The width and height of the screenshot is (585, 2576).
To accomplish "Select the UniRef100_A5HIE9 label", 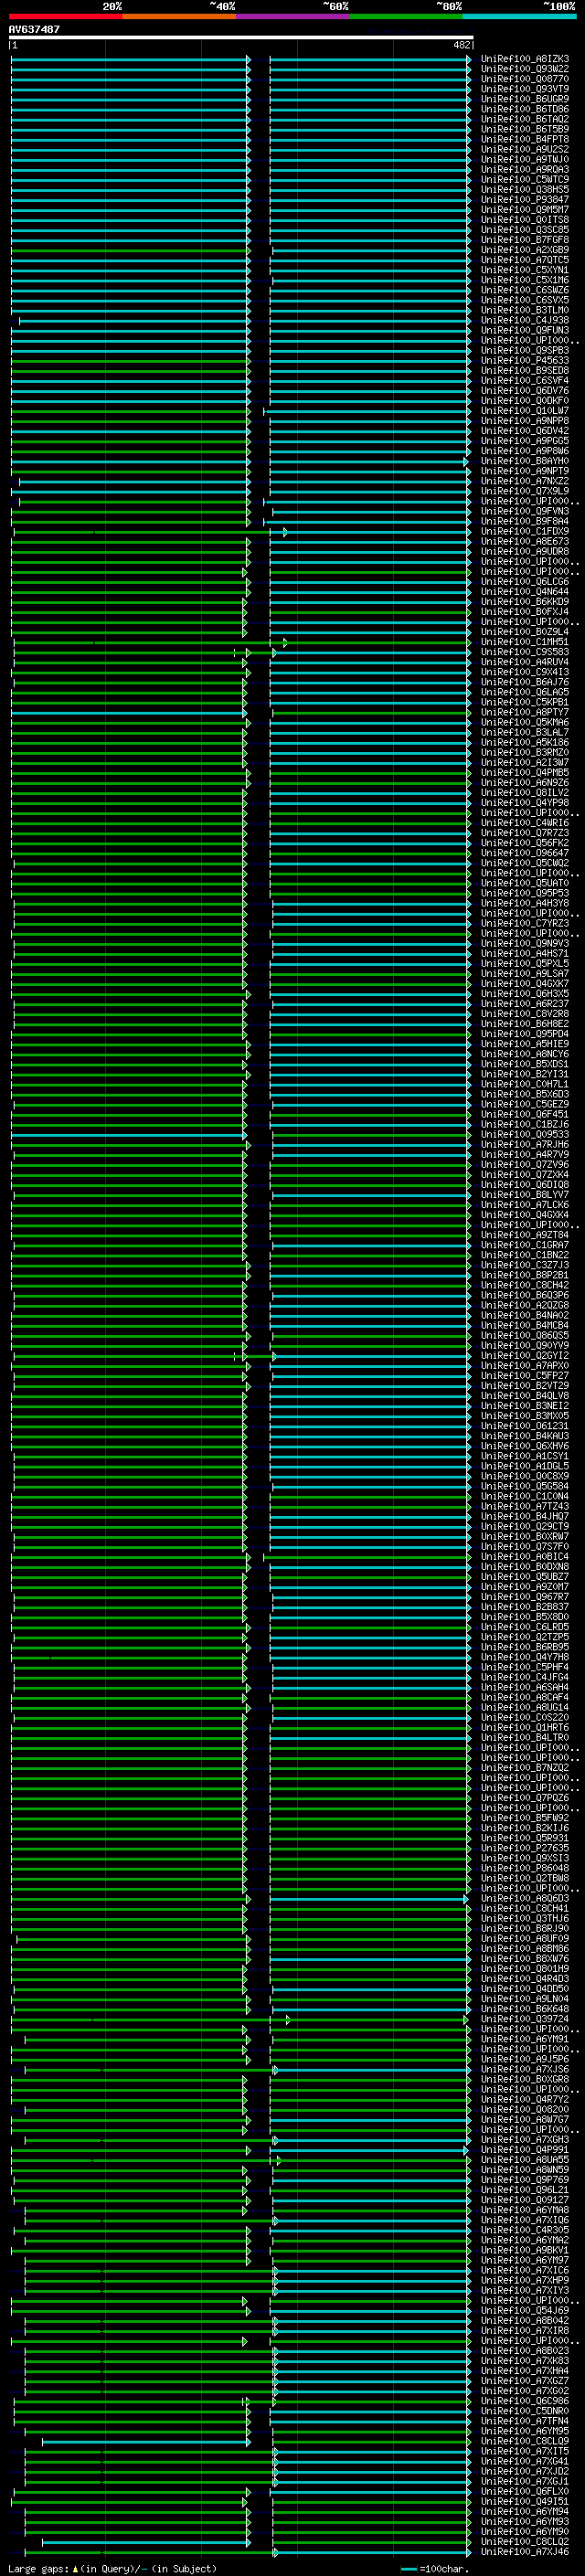I will (x=524, y=1043).
